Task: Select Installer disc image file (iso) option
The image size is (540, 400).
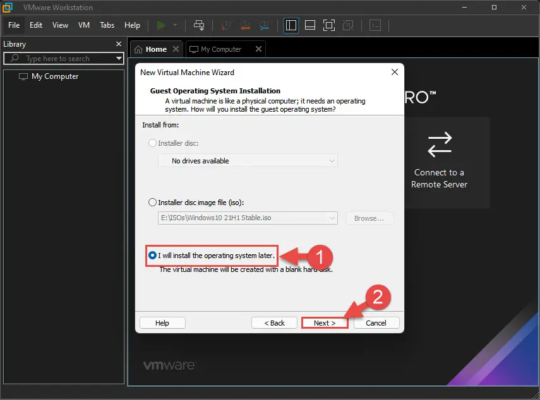Action: (x=196, y=203)
